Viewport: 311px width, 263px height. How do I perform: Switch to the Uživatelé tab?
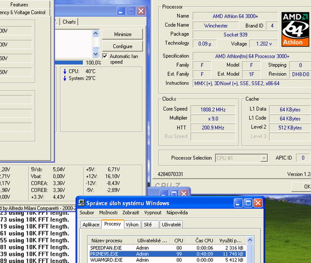click(171, 224)
